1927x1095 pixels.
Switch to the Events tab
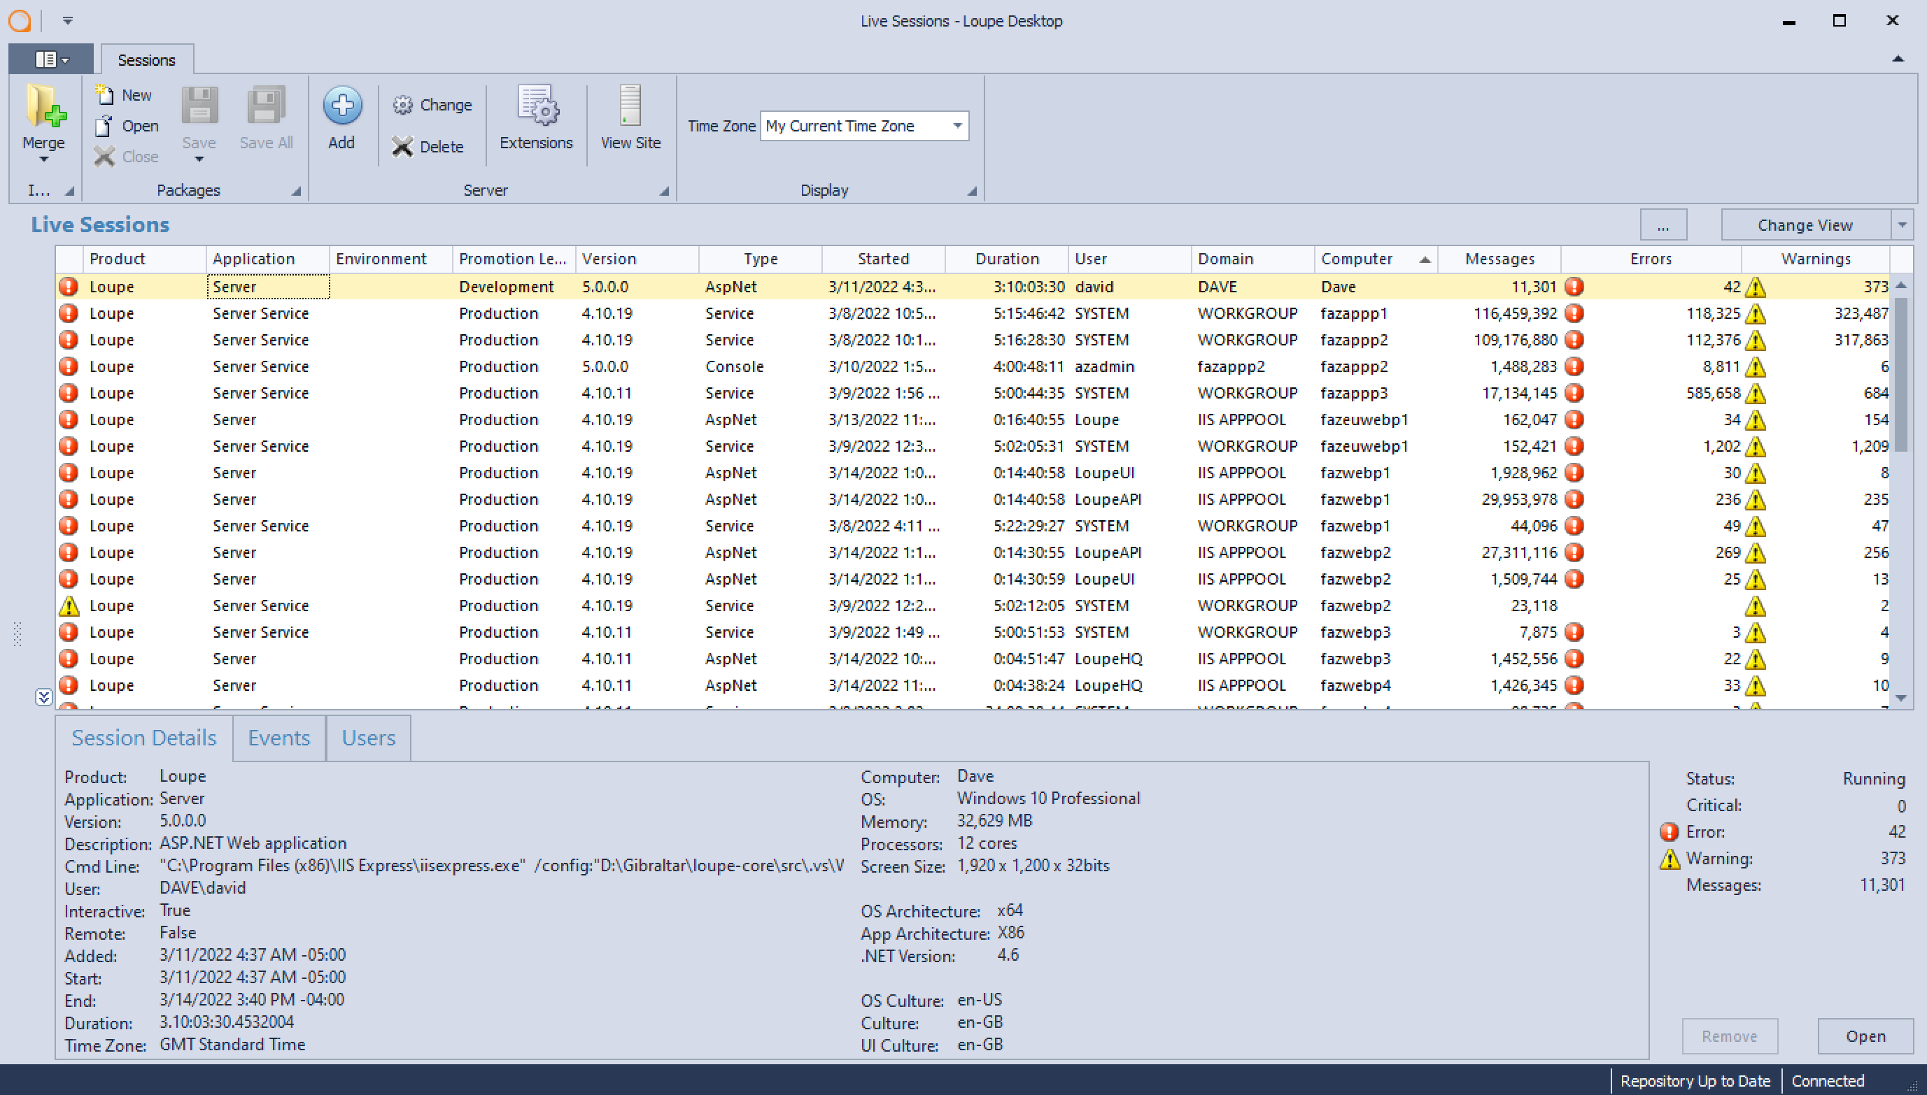pos(279,738)
